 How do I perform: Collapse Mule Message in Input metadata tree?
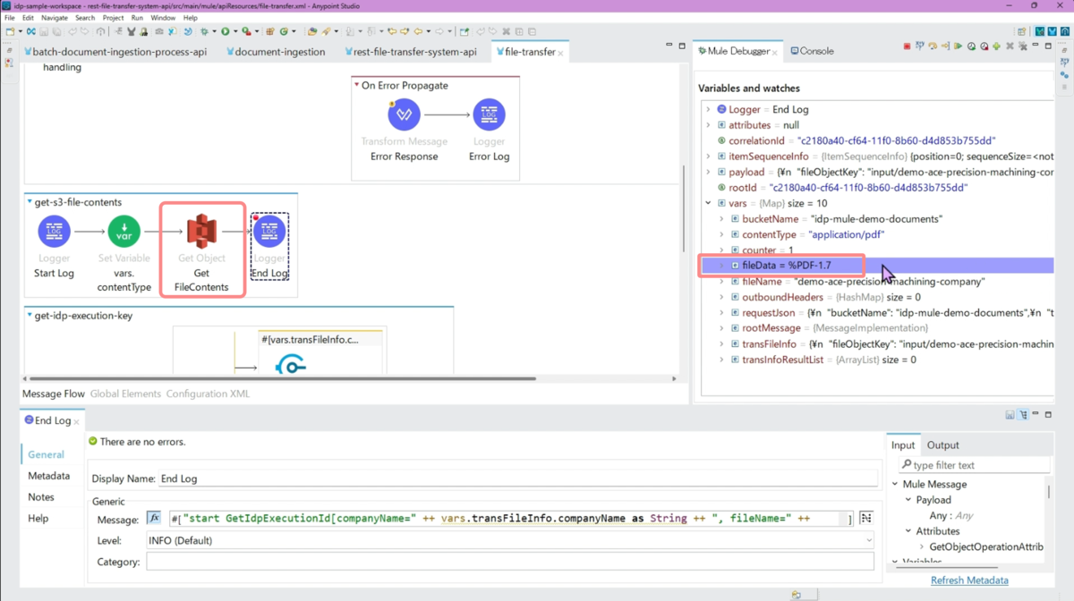click(x=895, y=484)
